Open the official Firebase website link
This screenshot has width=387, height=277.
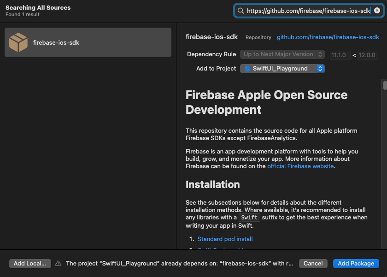300,166
